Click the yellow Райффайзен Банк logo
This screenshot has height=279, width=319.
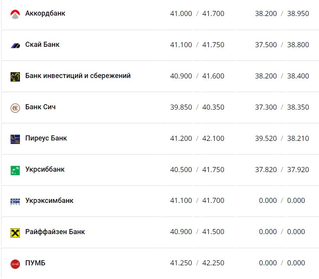click(15, 233)
